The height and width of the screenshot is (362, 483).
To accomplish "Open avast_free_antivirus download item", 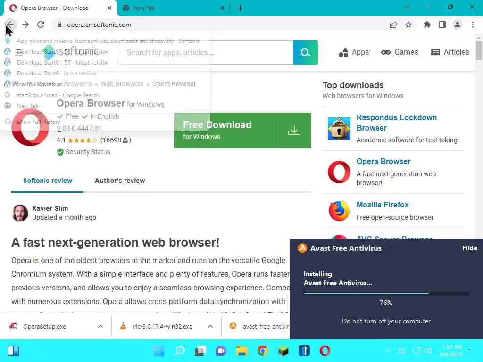I will coord(259,326).
